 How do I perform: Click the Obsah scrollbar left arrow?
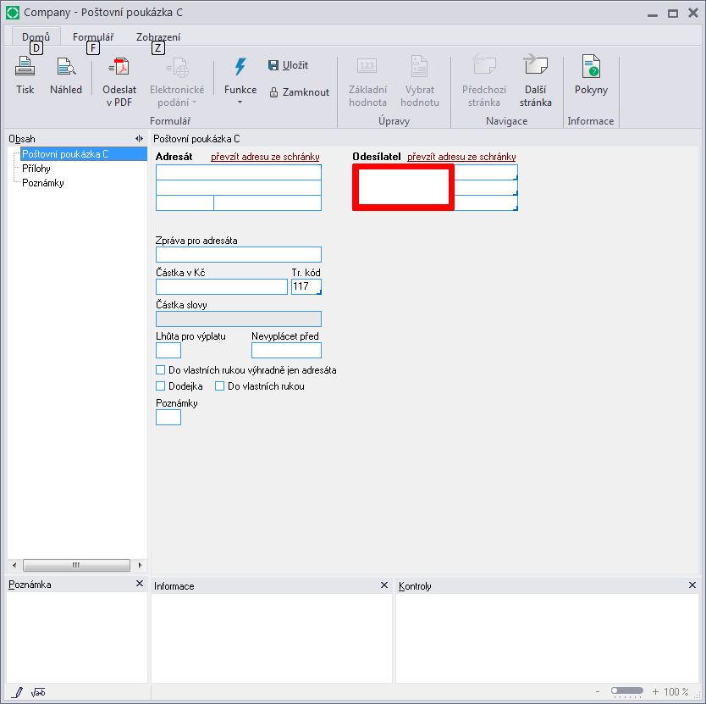pyautogui.click(x=14, y=565)
